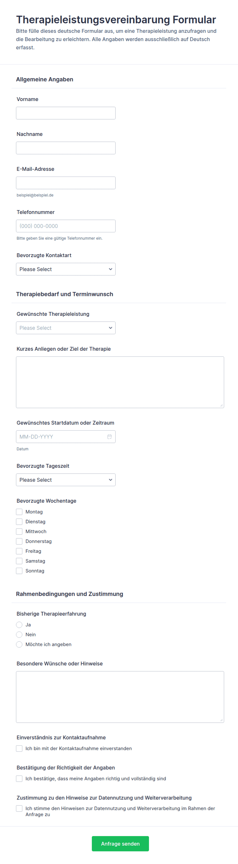Image resolution: width=238 pixels, height=864 pixels.
Task: Click the Besondere Wünsche oder Hinweise textarea
Action: tap(120, 697)
